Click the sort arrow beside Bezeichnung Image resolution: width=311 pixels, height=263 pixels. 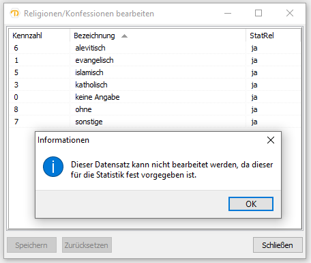[x=124, y=36]
